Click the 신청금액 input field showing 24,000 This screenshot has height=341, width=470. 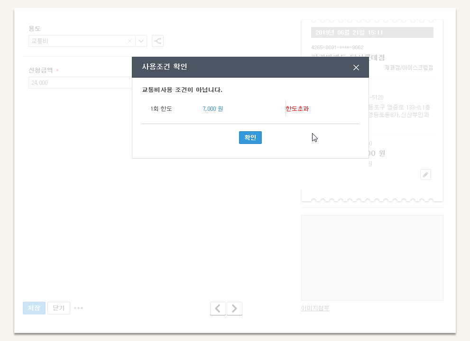click(x=80, y=82)
